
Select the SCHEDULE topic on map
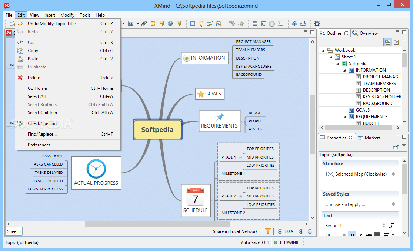[x=196, y=200]
